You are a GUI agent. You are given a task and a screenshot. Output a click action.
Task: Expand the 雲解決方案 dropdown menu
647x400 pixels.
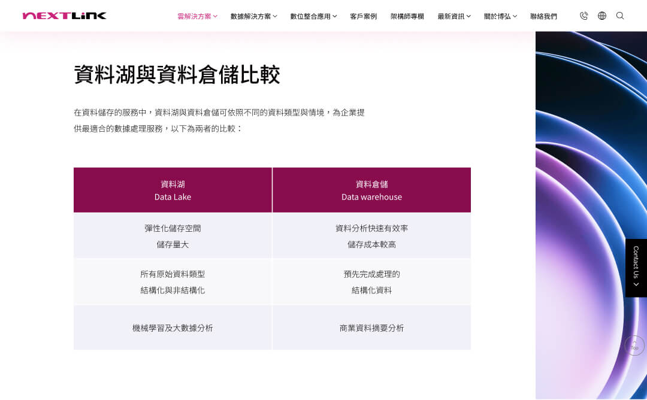(x=197, y=16)
